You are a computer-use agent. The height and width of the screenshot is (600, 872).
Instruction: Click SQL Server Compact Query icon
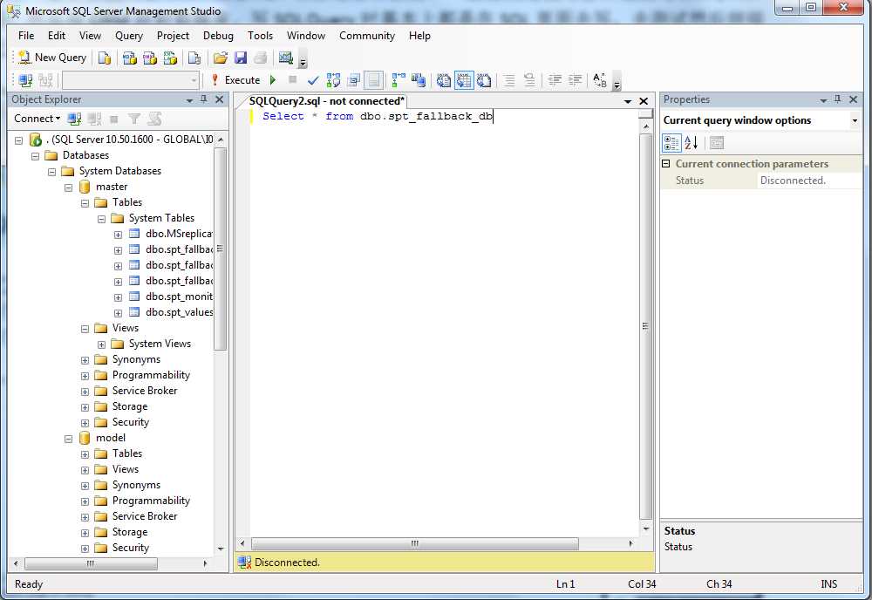(x=194, y=58)
